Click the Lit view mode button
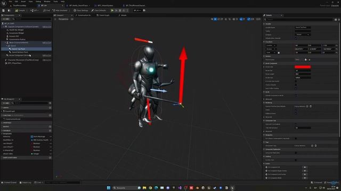 72,19
